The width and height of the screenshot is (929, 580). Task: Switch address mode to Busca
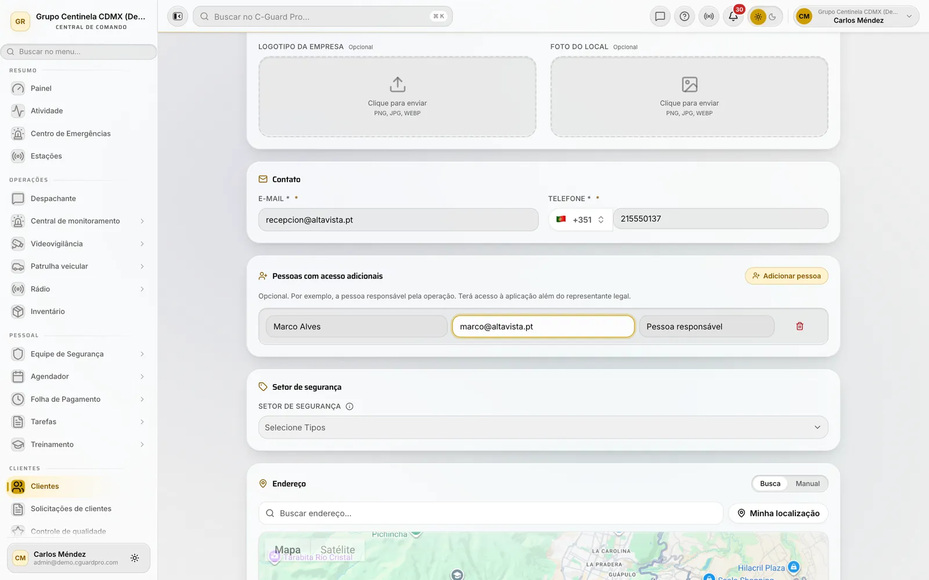pos(770,484)
